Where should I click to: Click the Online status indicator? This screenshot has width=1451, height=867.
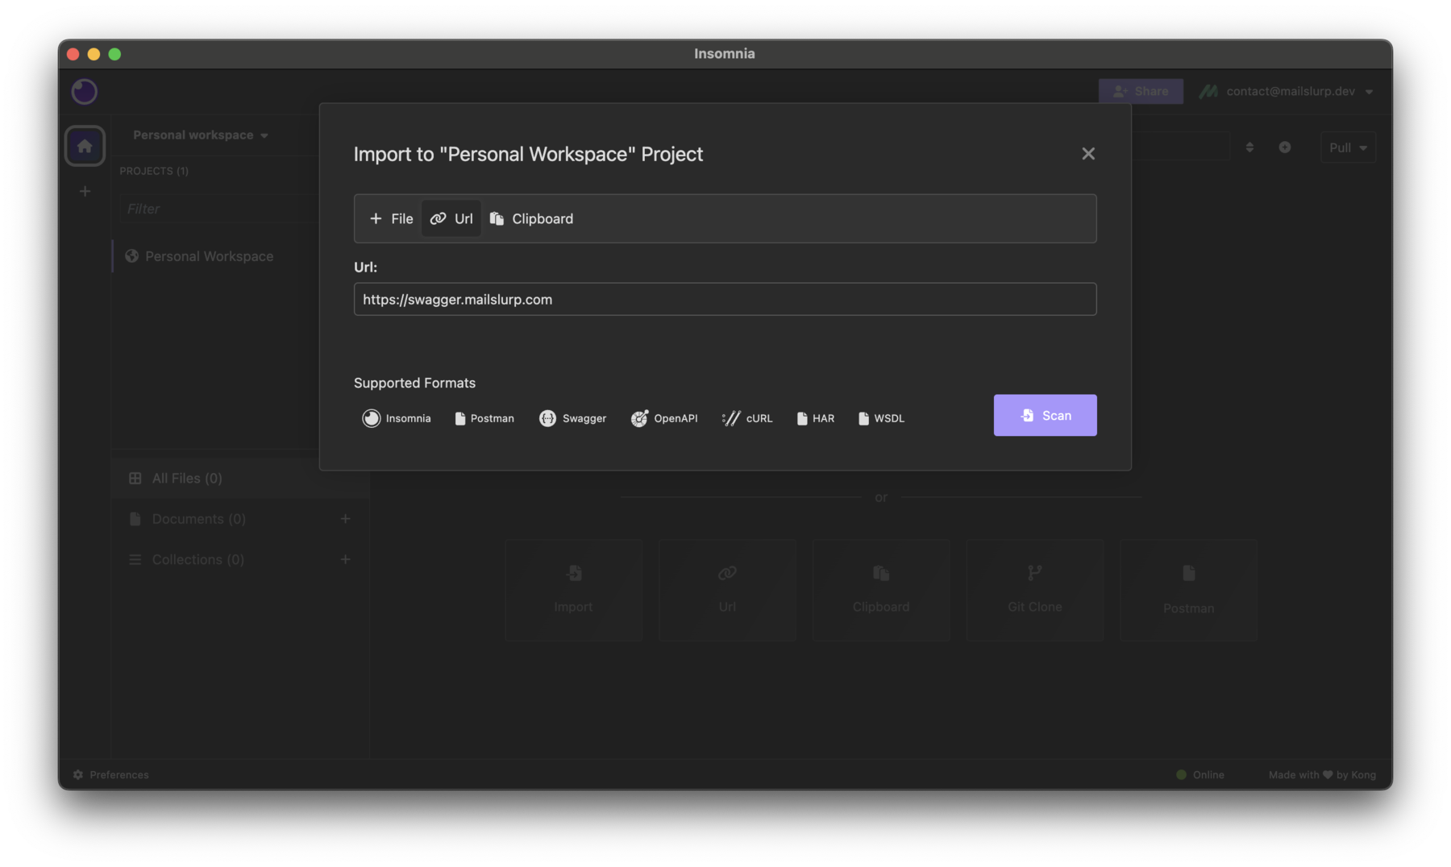point(1199,774)
